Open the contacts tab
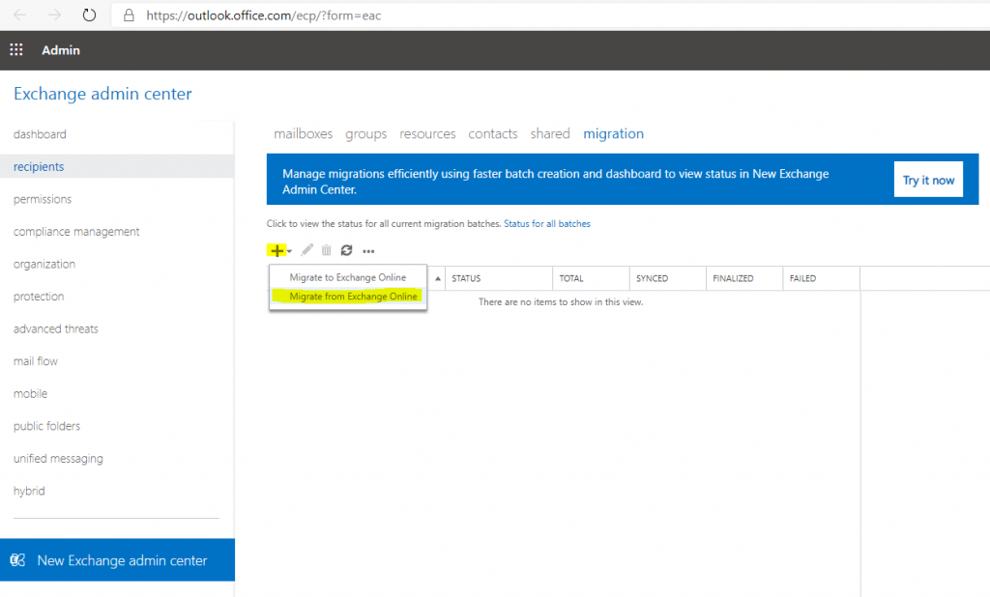The height and width of the screenshot is (597, 990). pyautogui.click(x=493, y=133)
